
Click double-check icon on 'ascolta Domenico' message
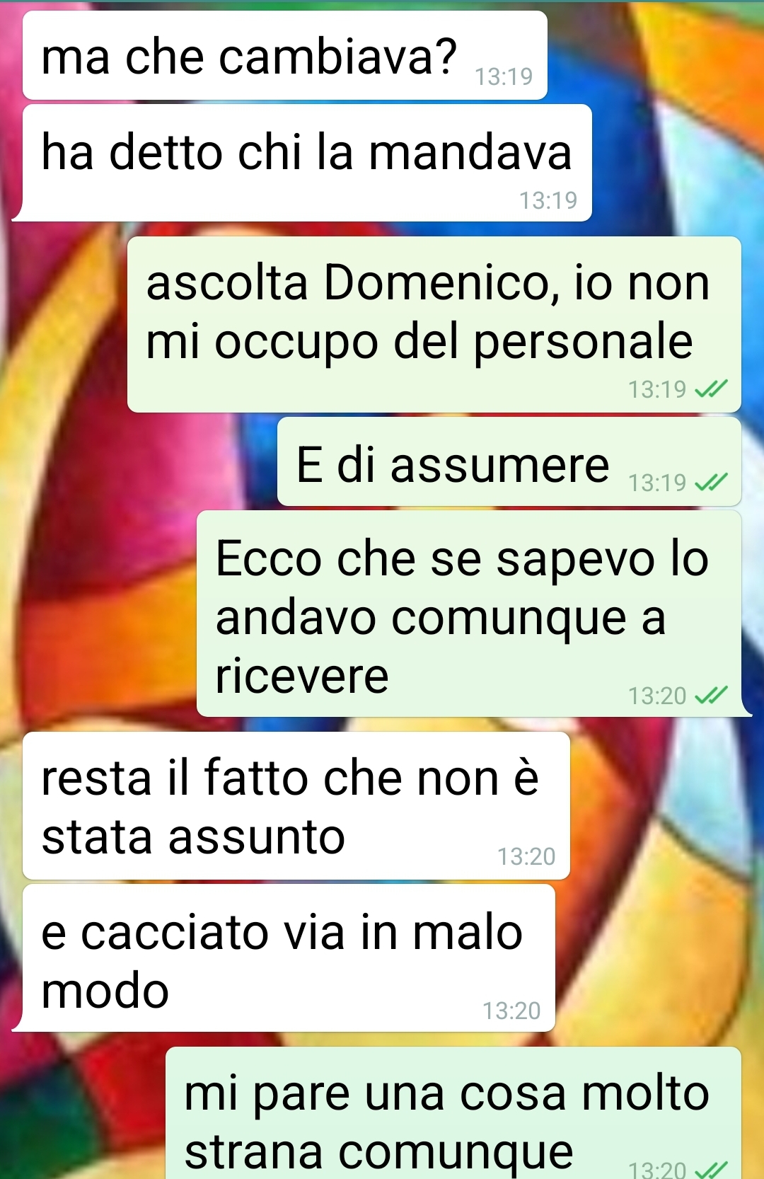pyautogui.click(x=711, y=389)
